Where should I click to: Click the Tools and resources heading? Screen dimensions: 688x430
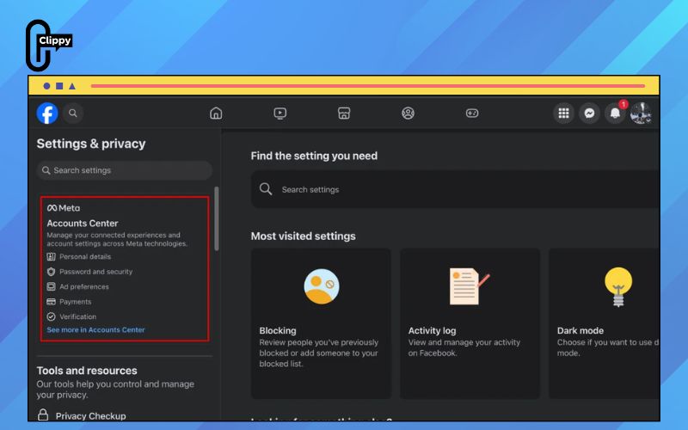pos(87,371)
